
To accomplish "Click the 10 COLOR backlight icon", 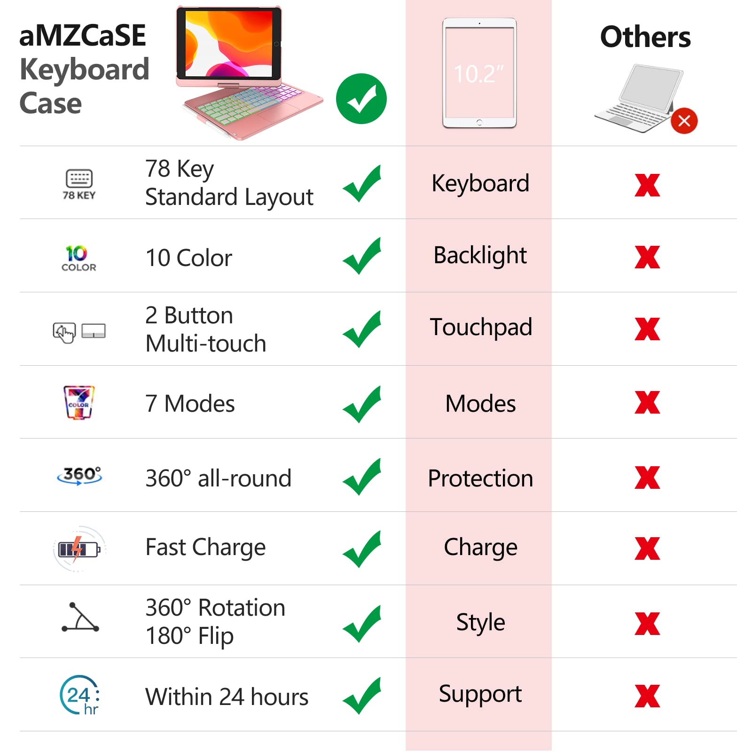I will pos(78,258).
